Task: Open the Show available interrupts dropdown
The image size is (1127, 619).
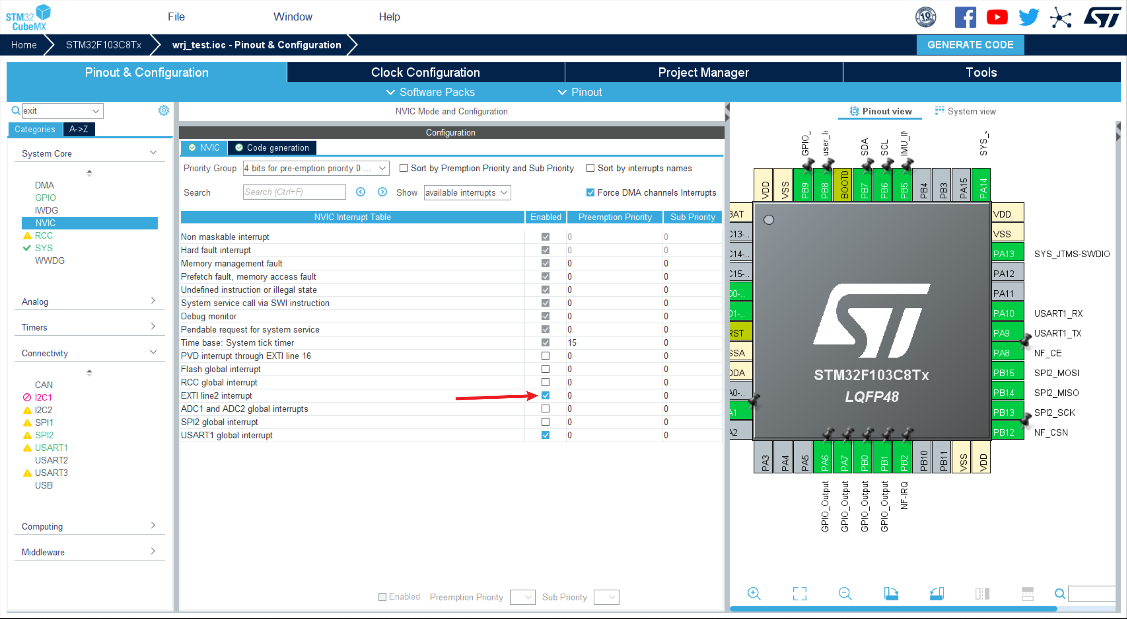Action: click(x=467, y=193)
